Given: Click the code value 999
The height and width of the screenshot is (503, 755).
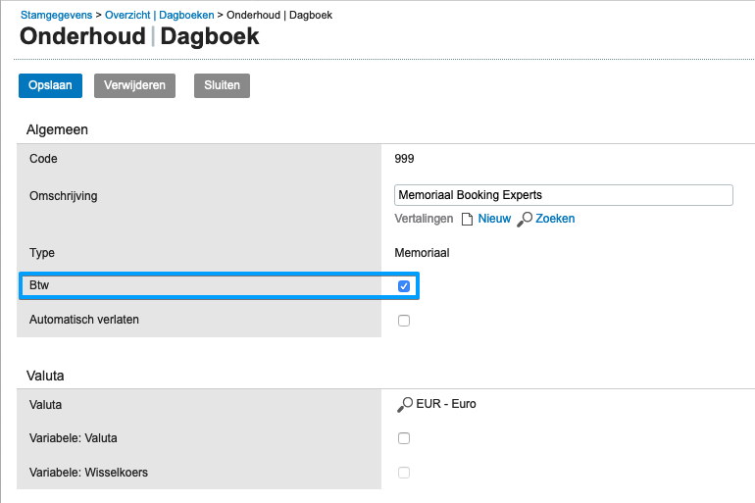Looking at the screenshot, I should (405, 159).
